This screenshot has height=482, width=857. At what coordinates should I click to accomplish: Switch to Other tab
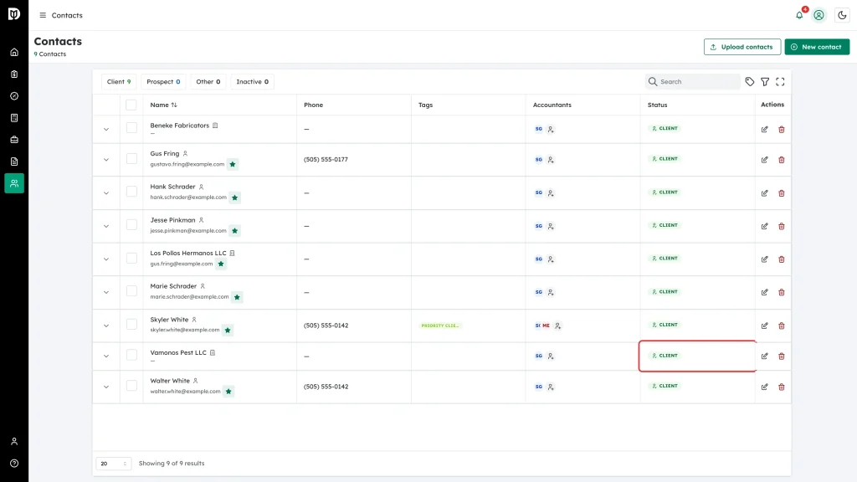[x=208, y=81]
